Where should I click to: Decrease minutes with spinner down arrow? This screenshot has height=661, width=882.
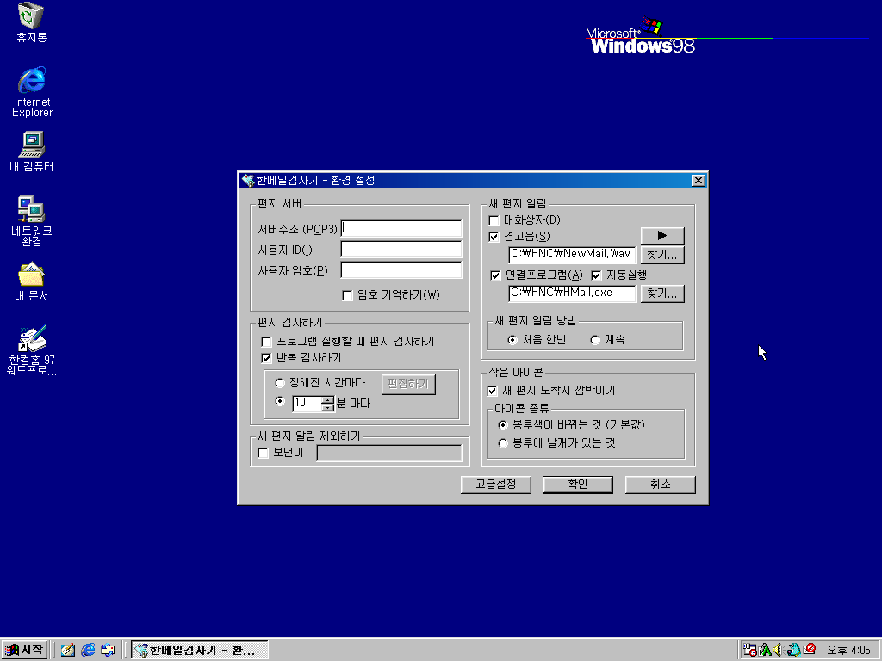pos(328,407)
